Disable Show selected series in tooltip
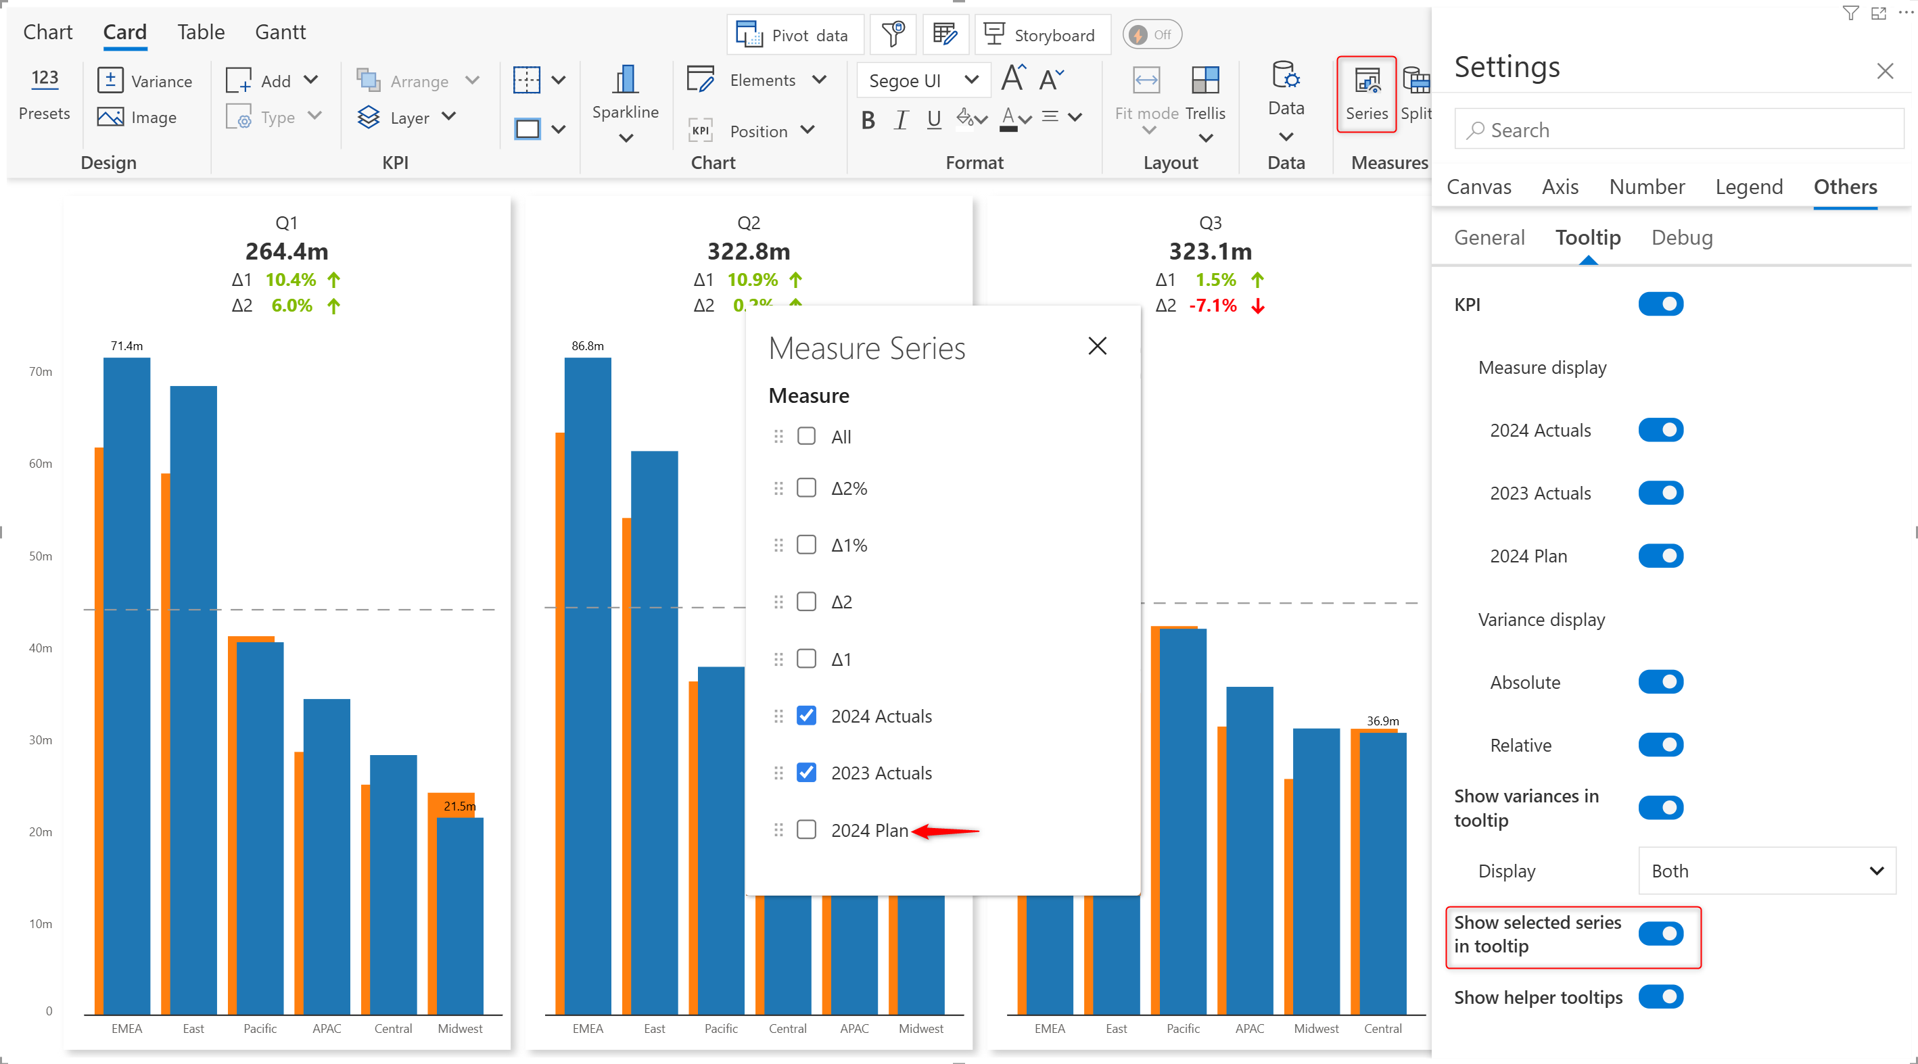The height and width of the screenshot is (1064, 1918). (1660, 933)
